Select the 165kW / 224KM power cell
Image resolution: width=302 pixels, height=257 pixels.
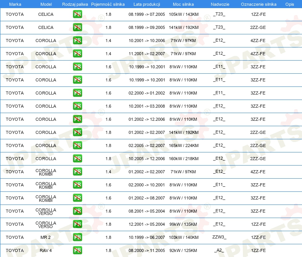183,145
